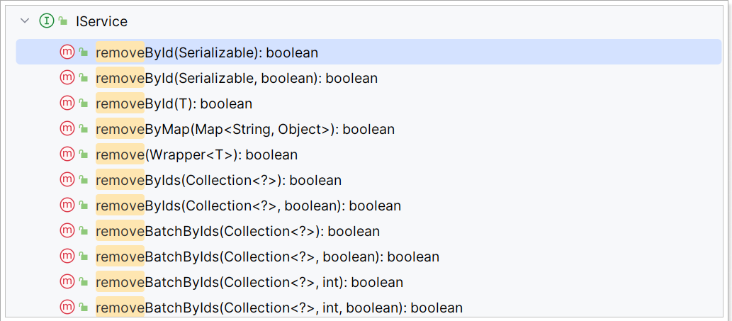732x321 pixels.
Task: Choose removeBatchByIds(Collection<?>, boolean) method
Action: click(x=267, y=256)
